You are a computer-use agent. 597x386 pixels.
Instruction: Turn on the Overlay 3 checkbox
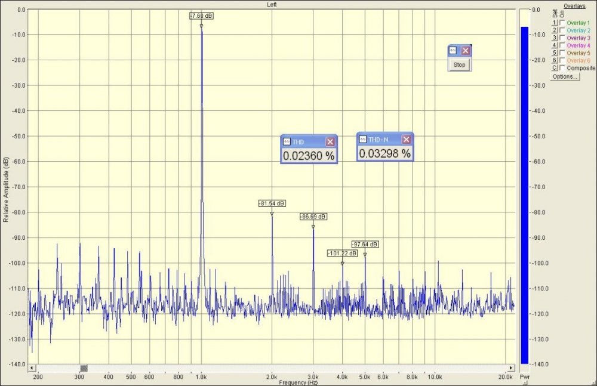[562, 38]
